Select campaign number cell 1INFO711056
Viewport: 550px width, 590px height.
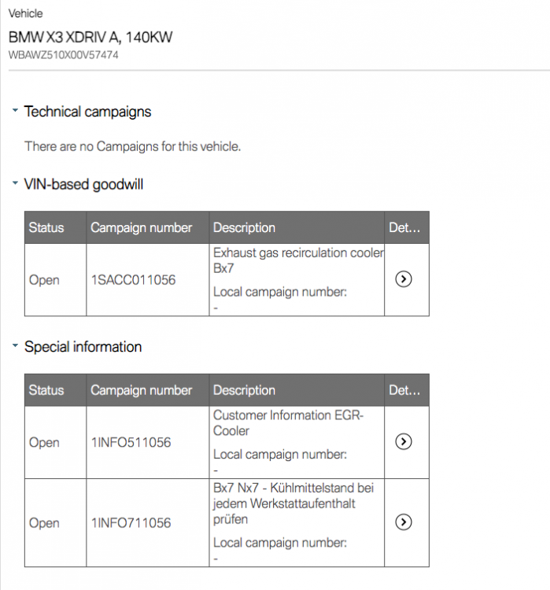tap(130, 523)
